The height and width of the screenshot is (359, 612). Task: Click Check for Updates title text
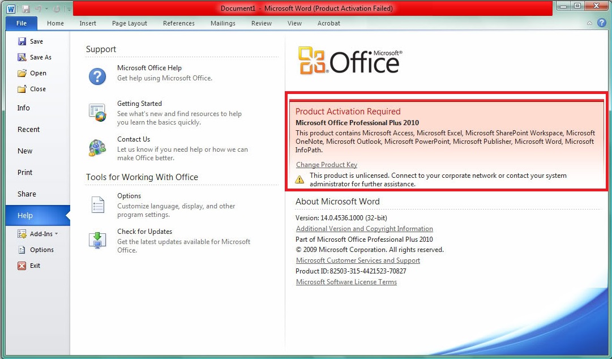[145, 232]
